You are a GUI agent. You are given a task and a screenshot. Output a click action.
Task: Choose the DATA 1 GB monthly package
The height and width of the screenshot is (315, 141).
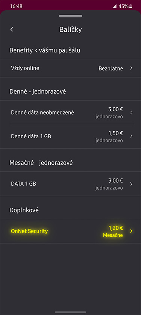tap(71, 184)
